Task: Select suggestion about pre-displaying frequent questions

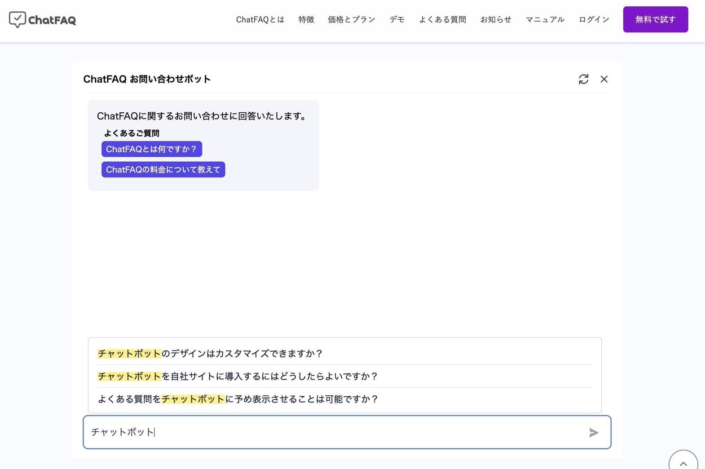Action: coord(238,399)
